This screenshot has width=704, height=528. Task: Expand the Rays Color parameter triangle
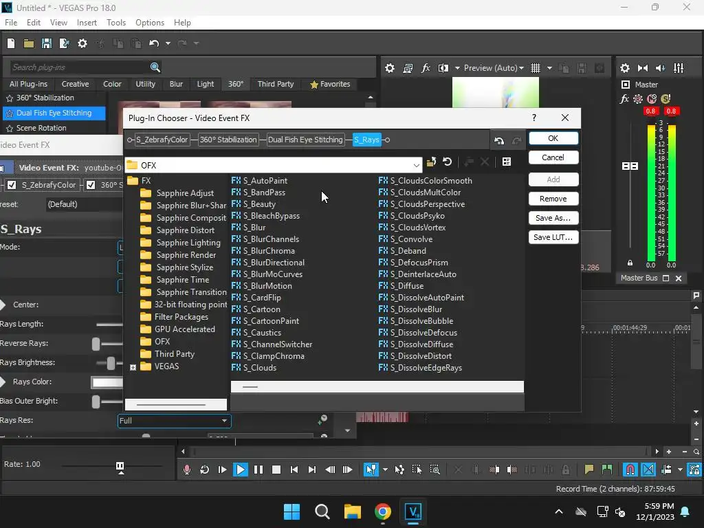click(3, 382)
